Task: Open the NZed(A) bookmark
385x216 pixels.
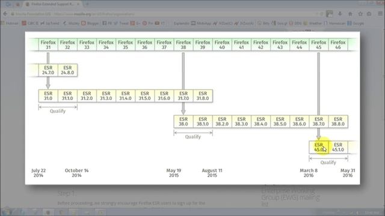Action: tap(244, 23)
